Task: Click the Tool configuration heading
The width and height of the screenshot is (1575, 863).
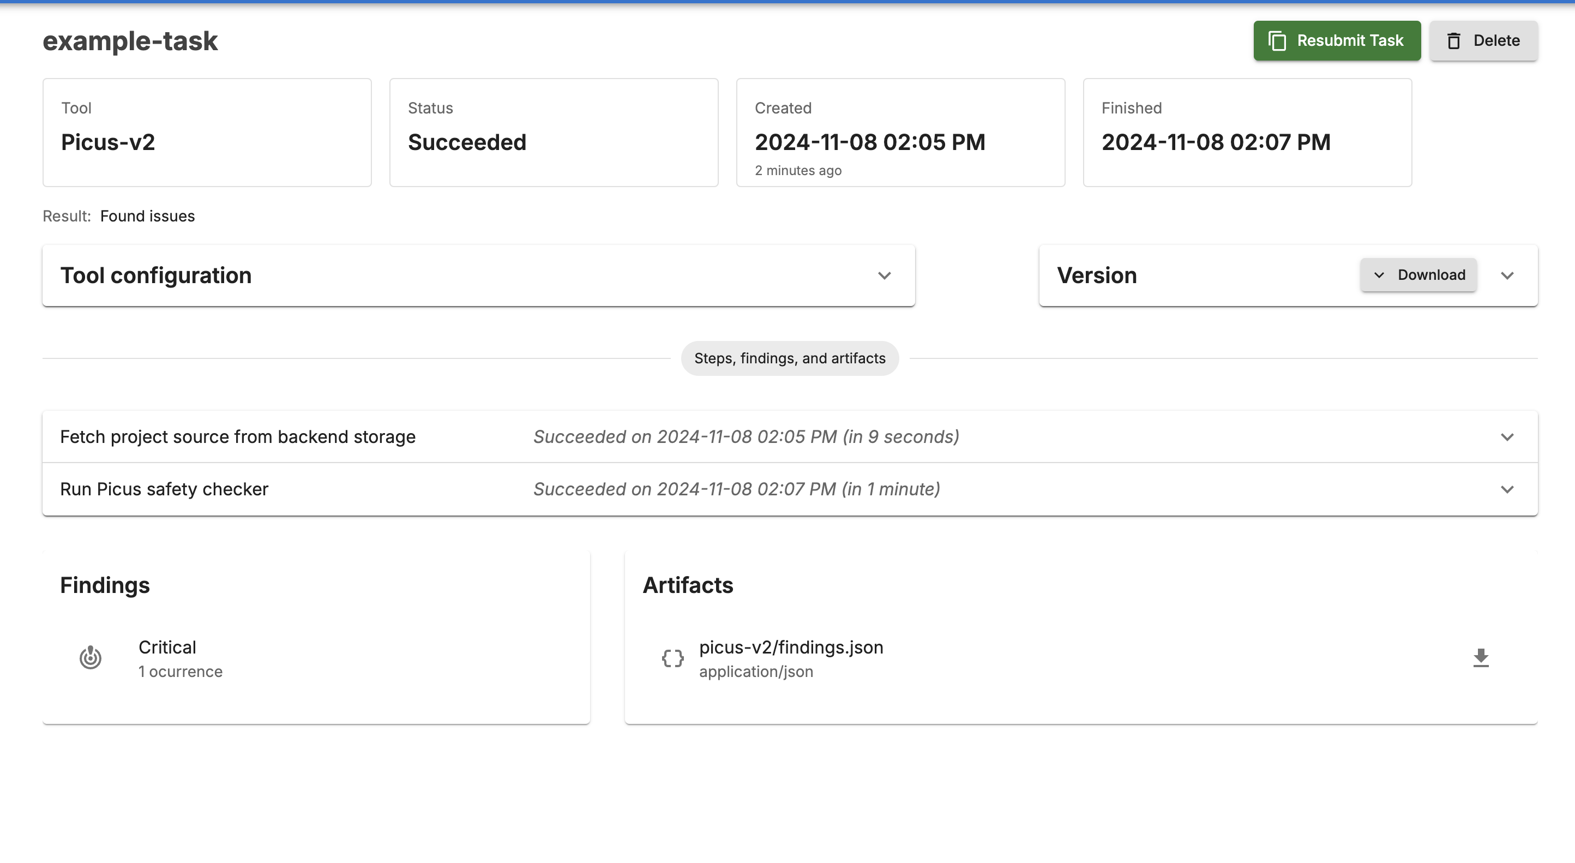Action: coord(156,276)
